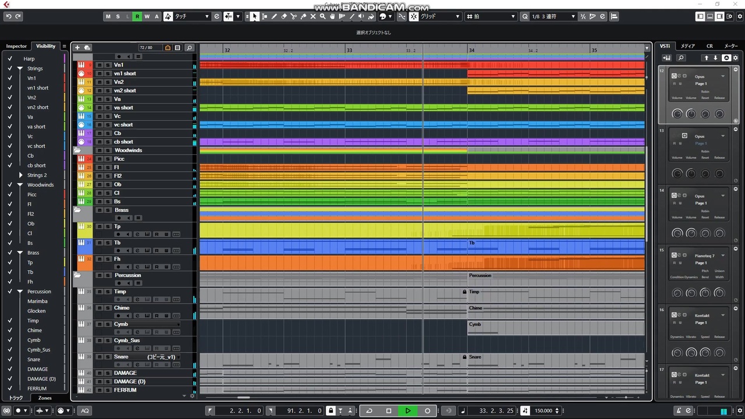Select the Eraser tool in toolbar
745x419 pixels.
pyautogui.click(x=284, y=16)
